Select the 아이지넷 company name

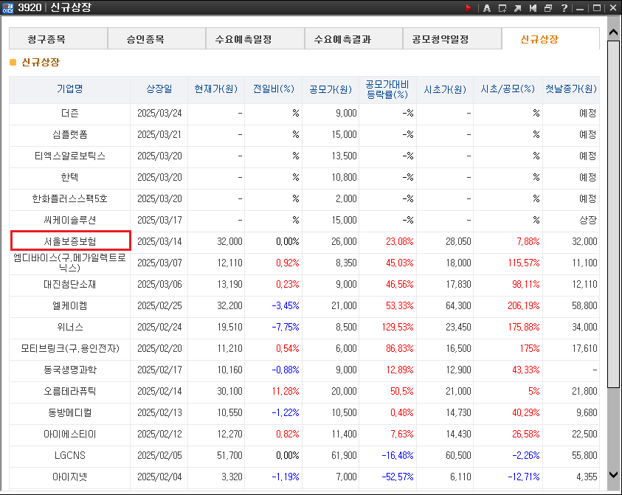(x=70, y=477)
